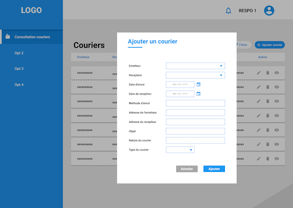Delete the second courier row using trash icon
This screenshot has width=293, height=208.
[268, 87]
